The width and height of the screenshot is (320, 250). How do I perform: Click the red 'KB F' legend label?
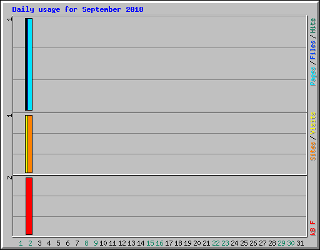(313, 228)
